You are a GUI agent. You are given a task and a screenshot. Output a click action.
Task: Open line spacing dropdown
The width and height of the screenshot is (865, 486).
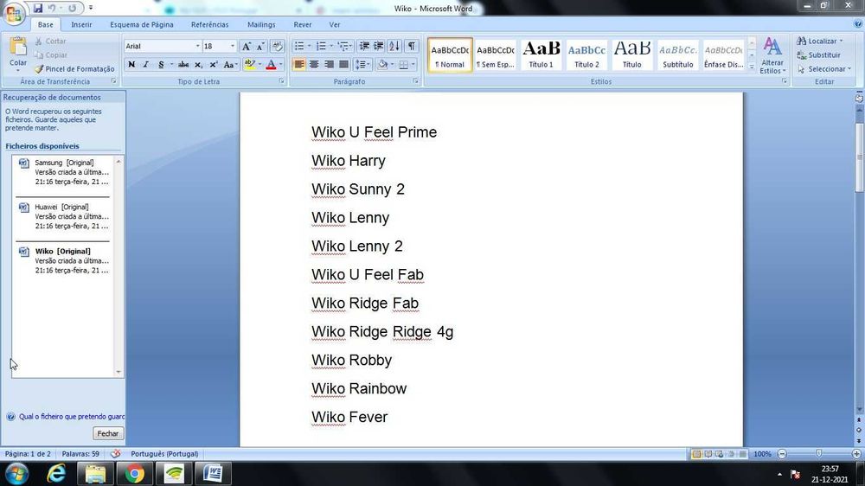click(362, 65)
